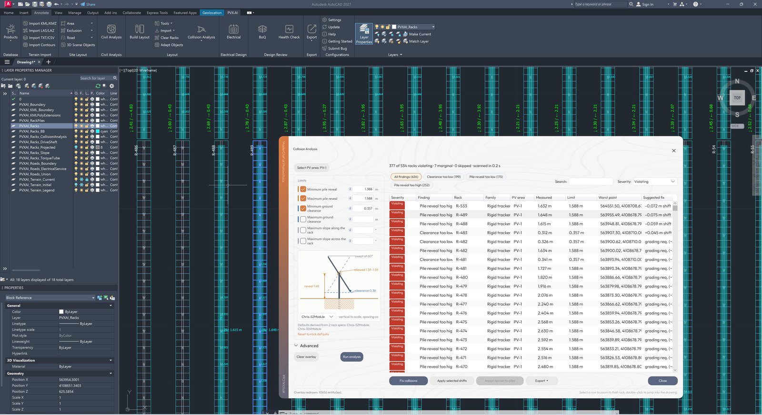Viewport: 762px width, 415px height.
Task: Open the Block Reference selection dropdown
Action: [x=50, y=298]
